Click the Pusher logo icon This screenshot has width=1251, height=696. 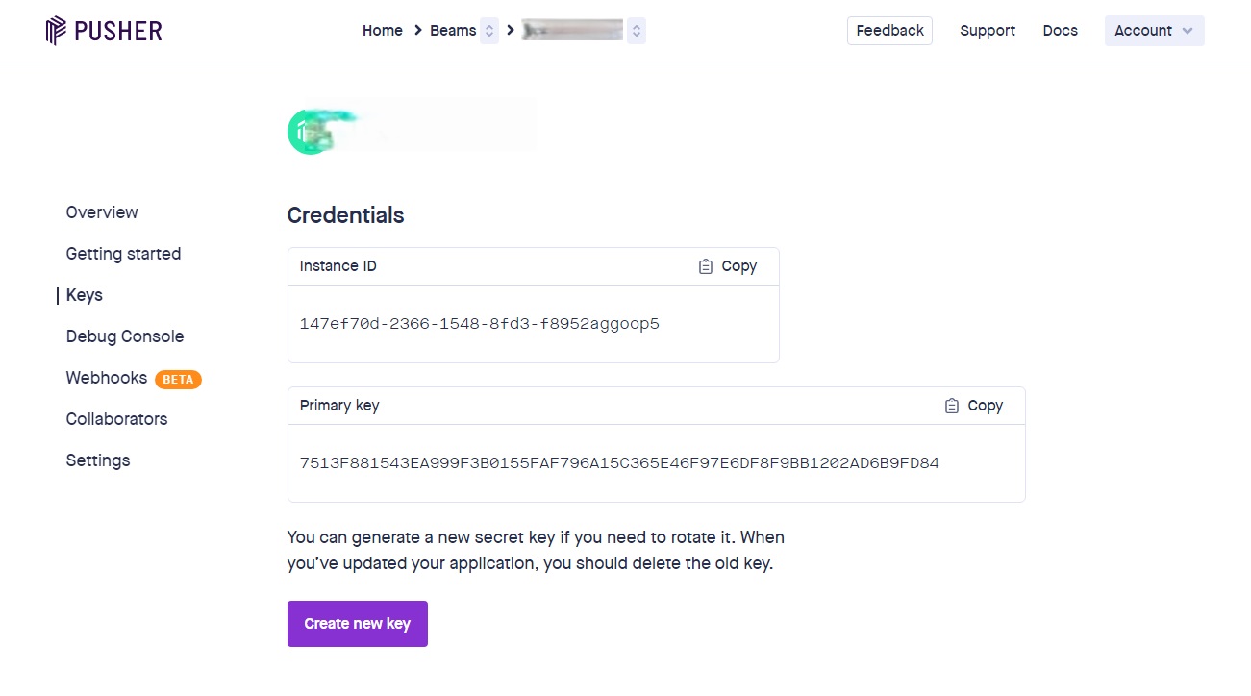tap(56, 31)
